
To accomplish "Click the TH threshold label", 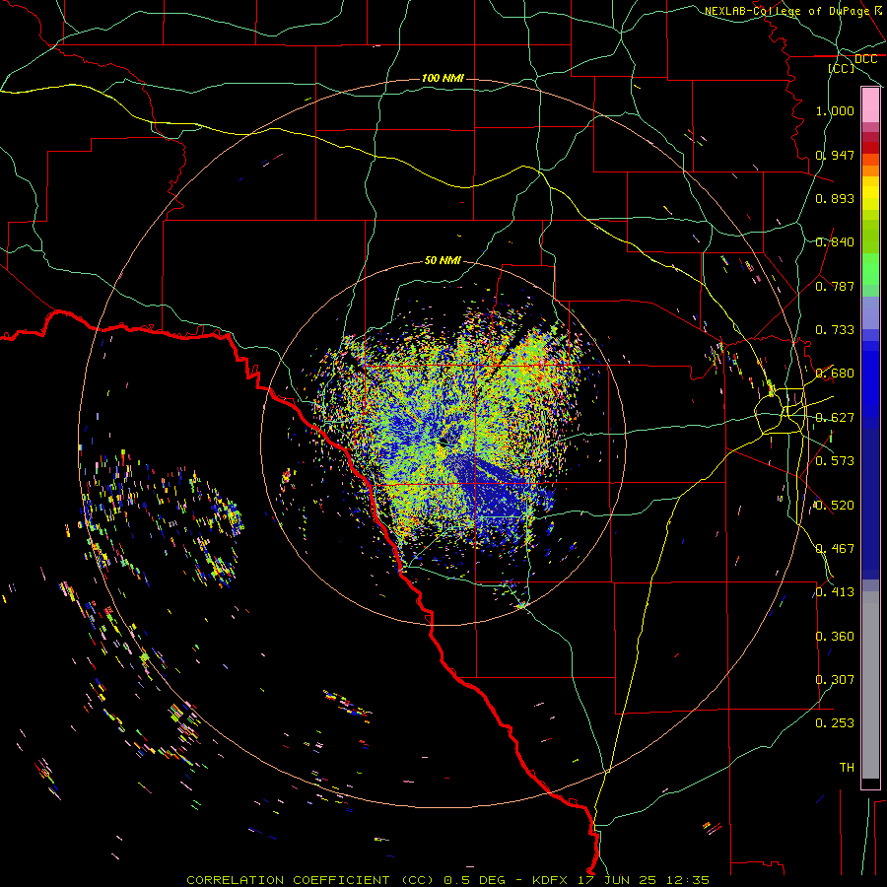I will 847,768.
